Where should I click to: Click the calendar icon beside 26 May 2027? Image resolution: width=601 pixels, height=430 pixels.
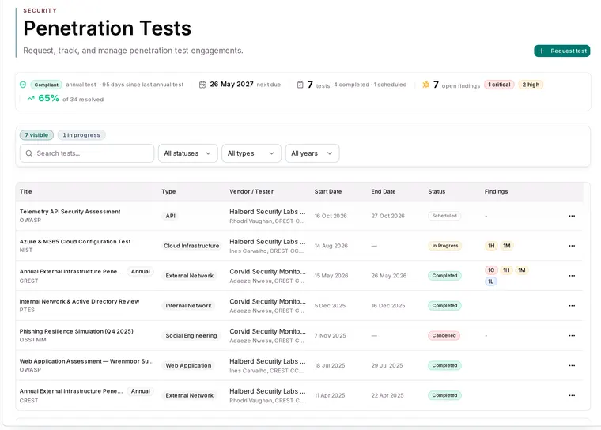202,85
